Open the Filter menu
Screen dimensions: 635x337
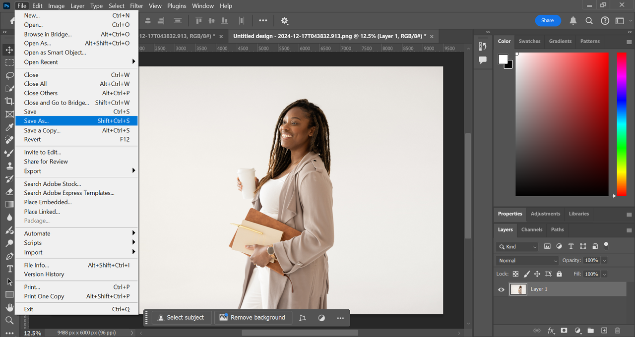[x=136, y=6]
